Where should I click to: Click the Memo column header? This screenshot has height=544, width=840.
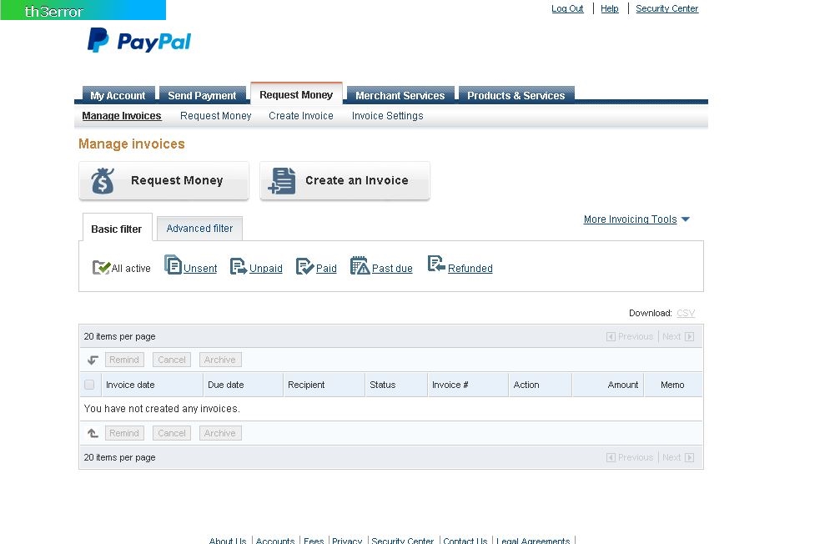tap(672, 385)
